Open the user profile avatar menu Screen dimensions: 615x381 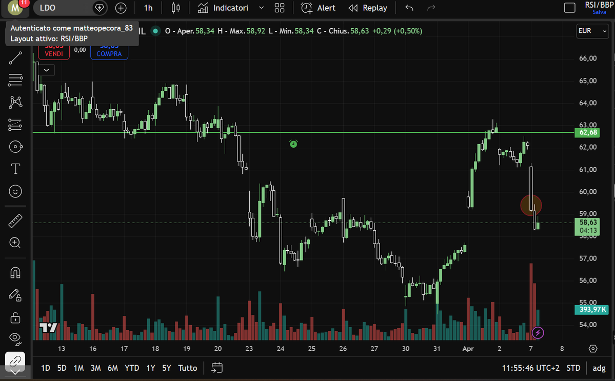(15, 8)
